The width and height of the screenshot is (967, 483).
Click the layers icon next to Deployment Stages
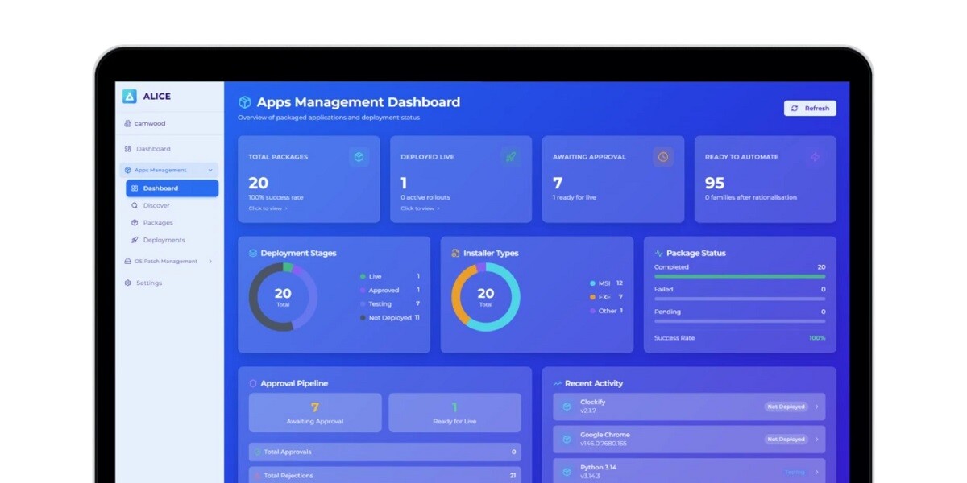[x=253, y=253]
